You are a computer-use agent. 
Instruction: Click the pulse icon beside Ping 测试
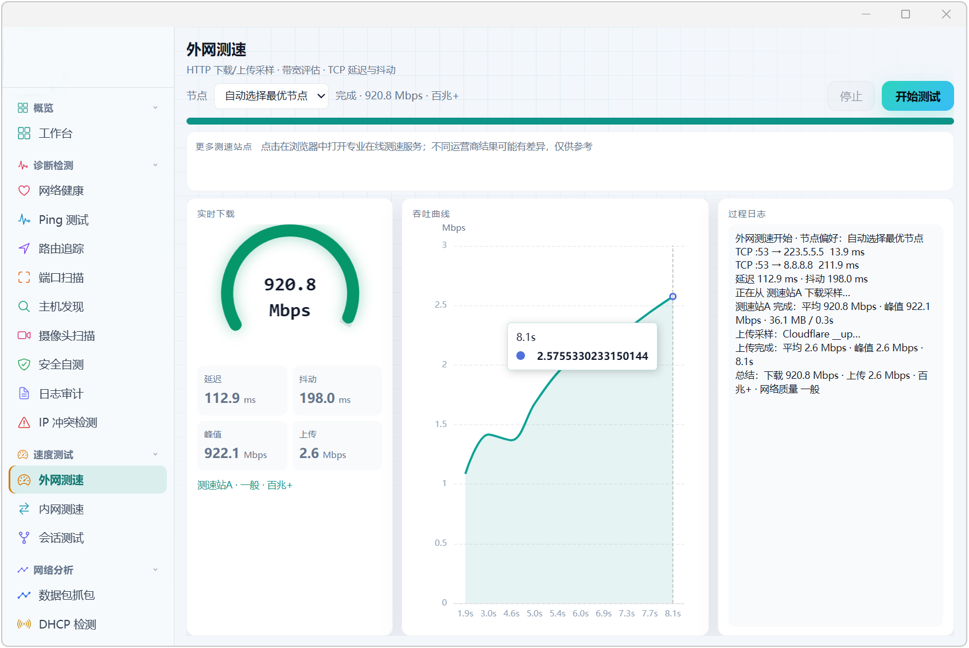click(24, 220)
